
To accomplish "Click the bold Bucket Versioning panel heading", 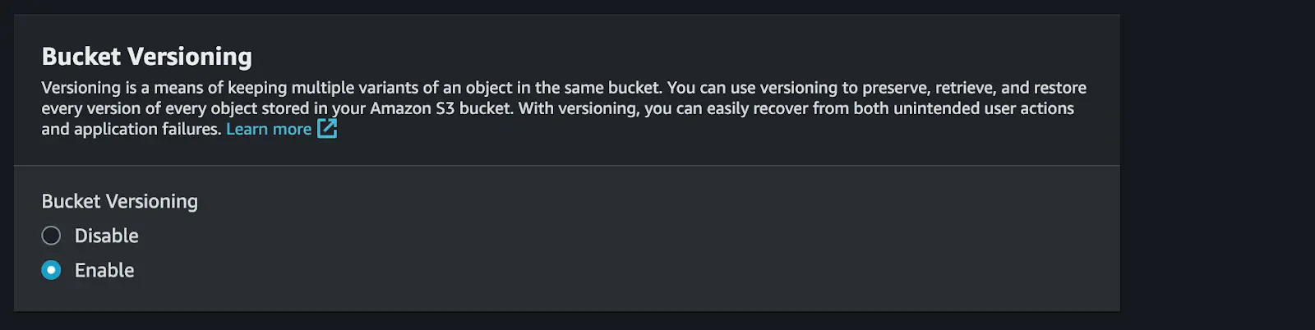I will [x=146, y=56].
